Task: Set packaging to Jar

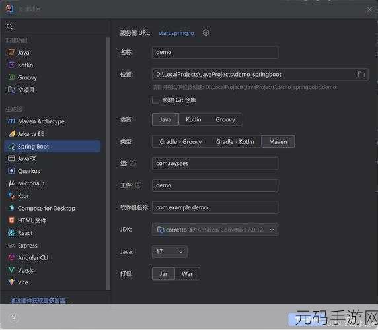Action: tap(163, 274)
